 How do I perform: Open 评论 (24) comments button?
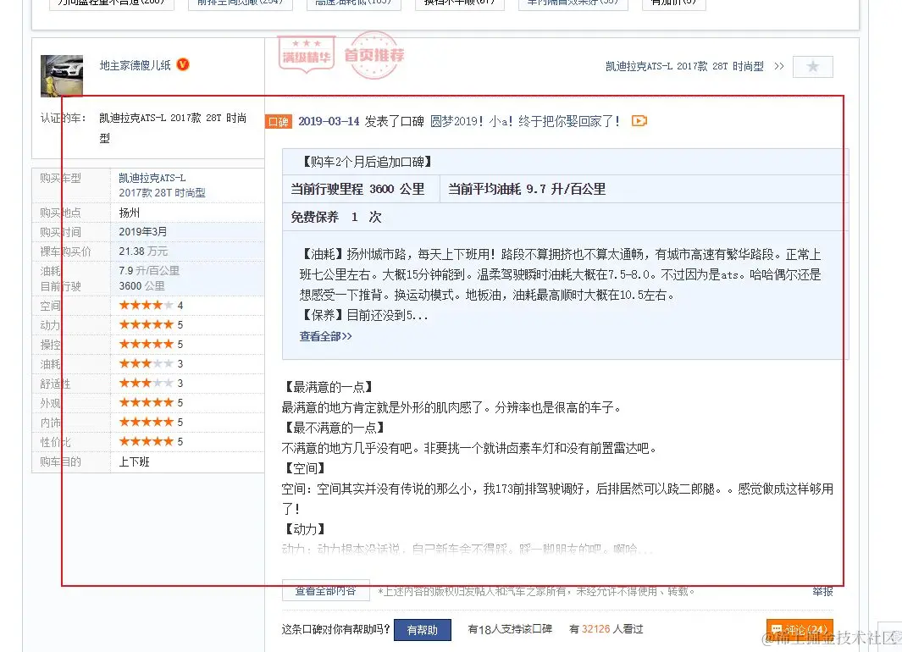[x=800, y=630]
